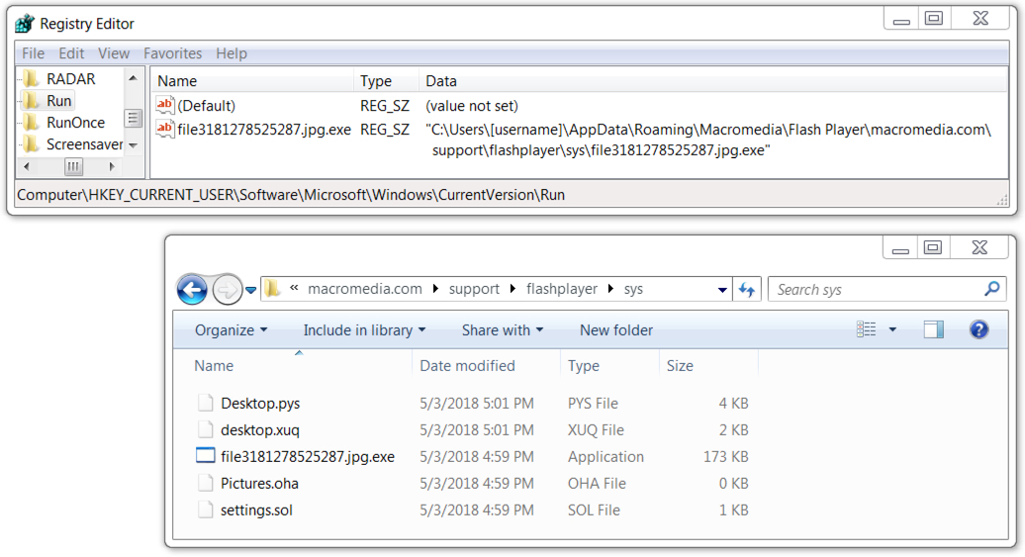Image resolution: width=1025 pixels, height=557 pixels.
Task: Open the Organize dropdown
Action: pos(231,330)
